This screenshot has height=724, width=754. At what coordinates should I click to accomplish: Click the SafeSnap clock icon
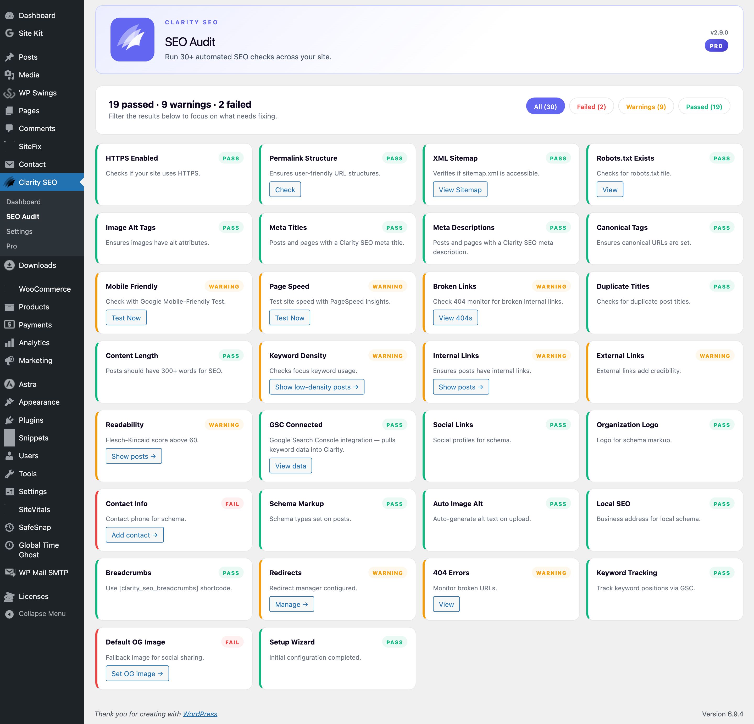pos(9,527)
